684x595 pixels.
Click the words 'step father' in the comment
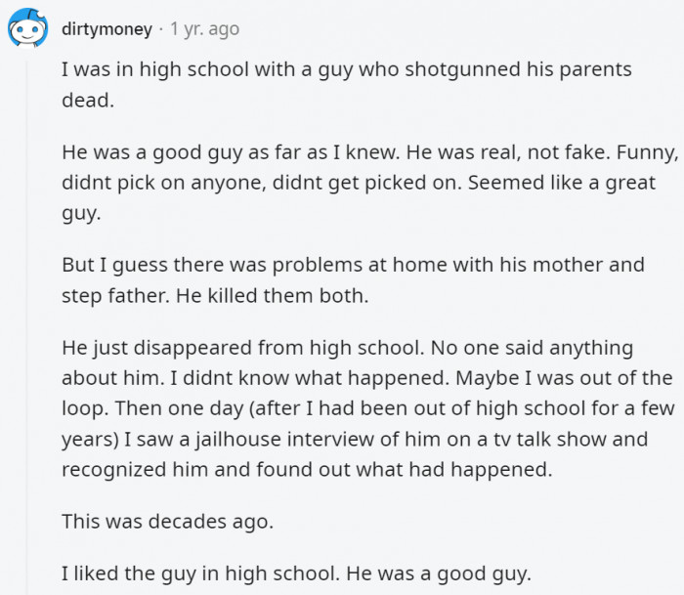(115, 296)
